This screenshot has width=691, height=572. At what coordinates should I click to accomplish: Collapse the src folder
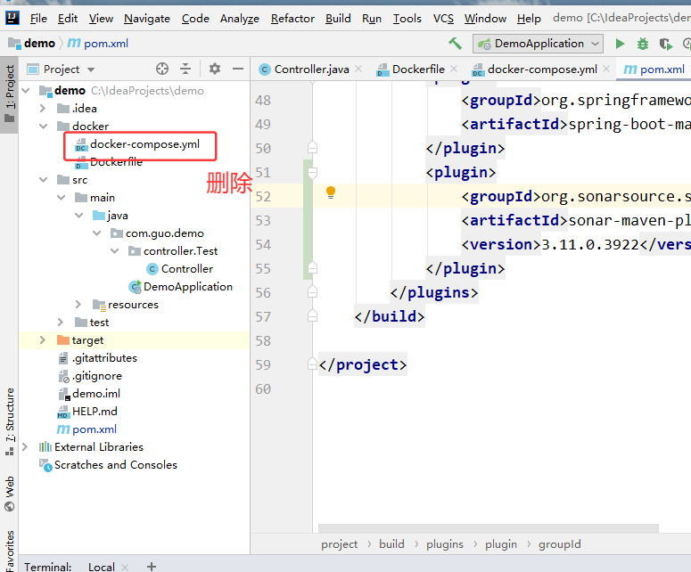point(43,180)
